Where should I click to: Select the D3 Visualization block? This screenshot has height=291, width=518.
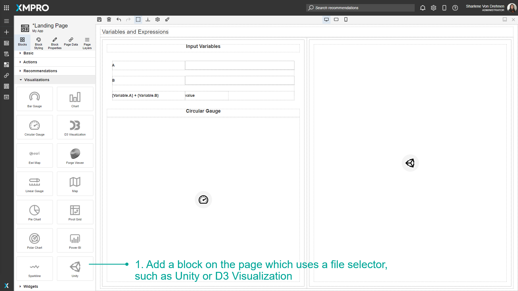[x=75, y=127]
